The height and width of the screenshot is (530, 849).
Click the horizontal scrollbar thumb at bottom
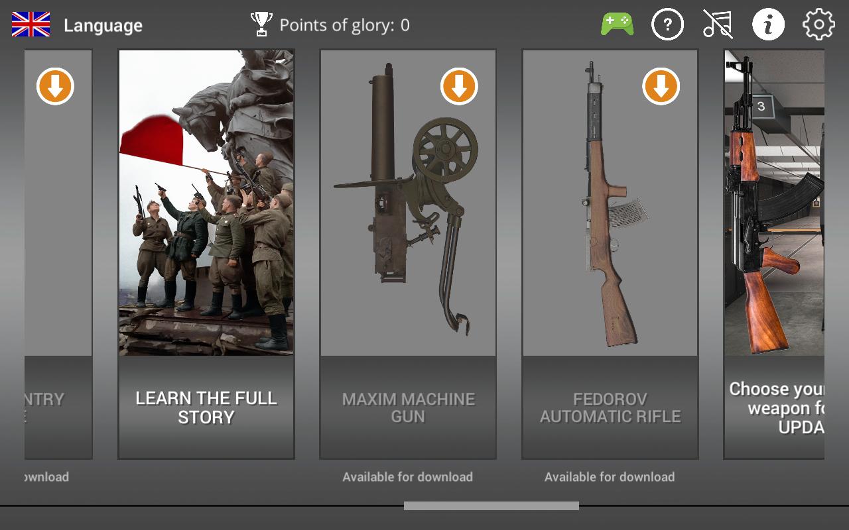pyautogui.click(x=491, y=505)
